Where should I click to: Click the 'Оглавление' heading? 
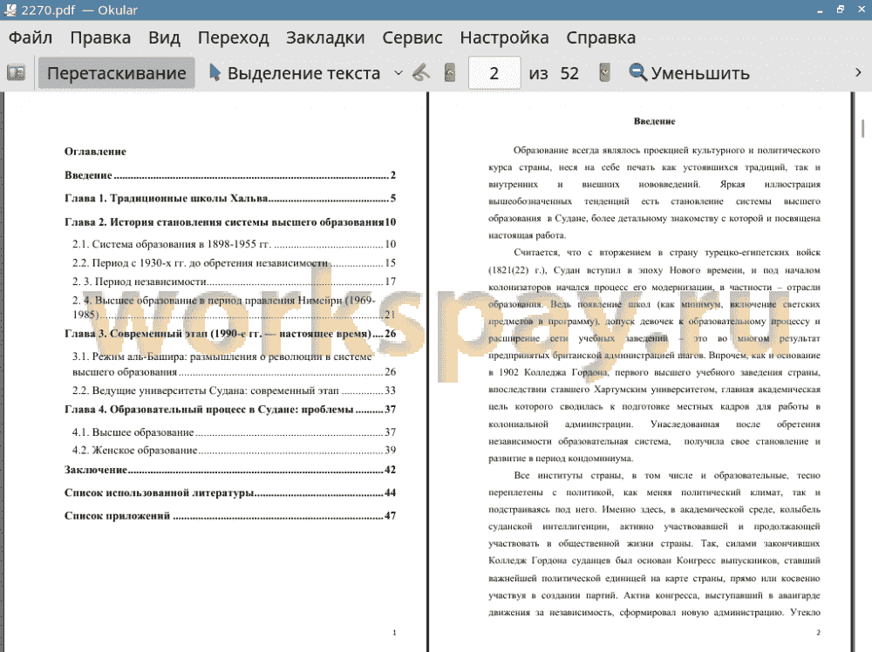coord(95,152)
